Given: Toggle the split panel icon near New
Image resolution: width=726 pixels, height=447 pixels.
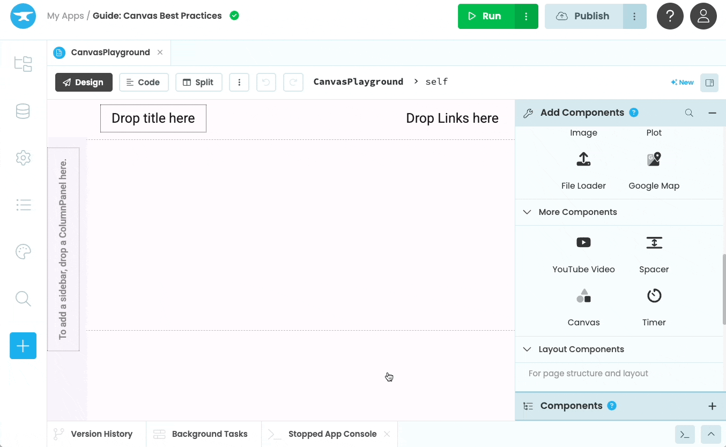Looking at the screenshot, I should coord(709,83).
